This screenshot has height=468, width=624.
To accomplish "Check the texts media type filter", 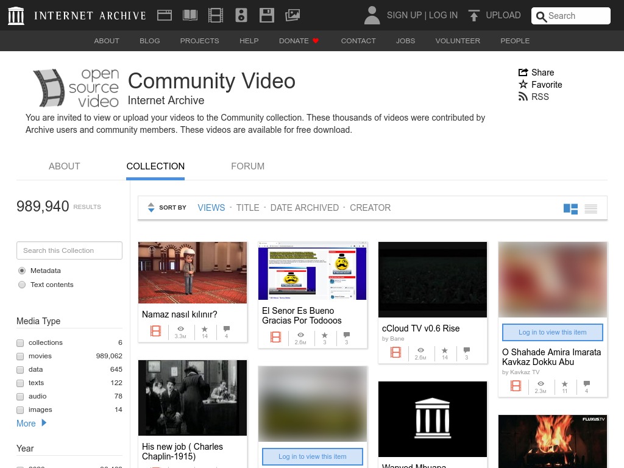I will tap(20, 383).
